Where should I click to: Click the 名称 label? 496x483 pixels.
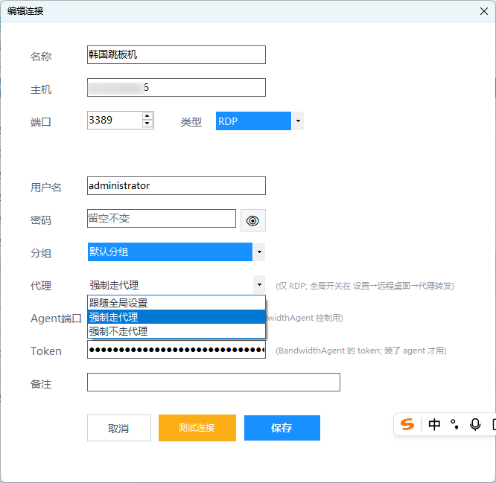tap(41, 57)
